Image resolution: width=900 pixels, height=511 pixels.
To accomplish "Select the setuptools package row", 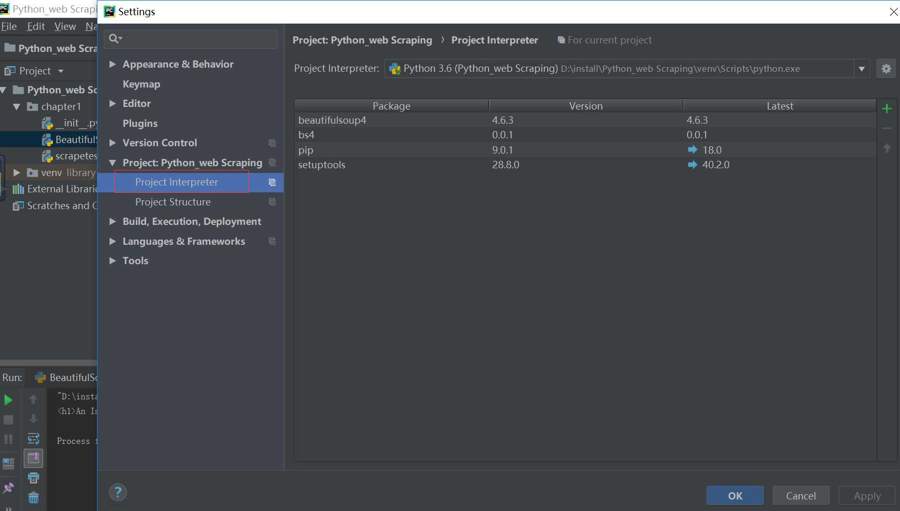I will pyautogui.click(x=585, y=165).
